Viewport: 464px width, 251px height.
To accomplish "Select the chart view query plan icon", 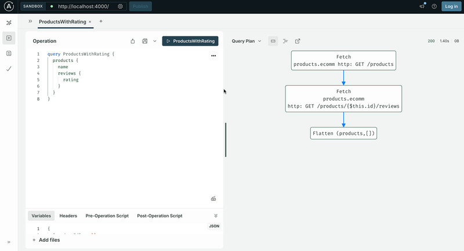I will point(273,41).
